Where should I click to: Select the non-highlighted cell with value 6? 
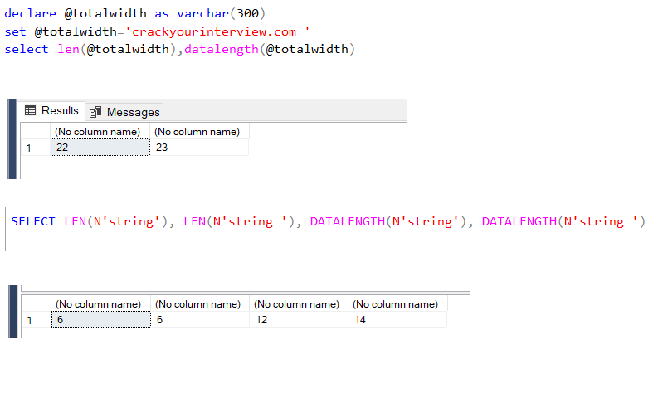click(x=199, y=320)
